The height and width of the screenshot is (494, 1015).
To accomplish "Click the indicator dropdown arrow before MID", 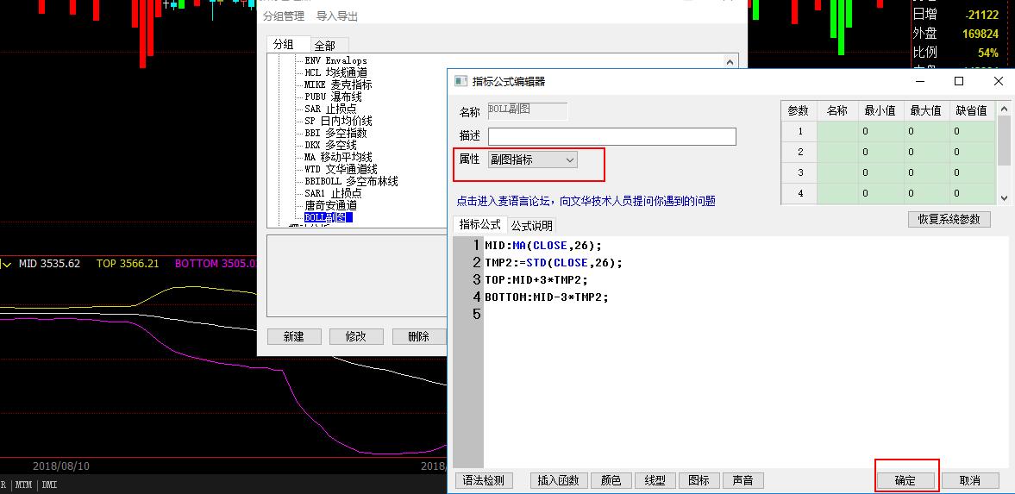I will pyautogui.click(x=7, y=264).
